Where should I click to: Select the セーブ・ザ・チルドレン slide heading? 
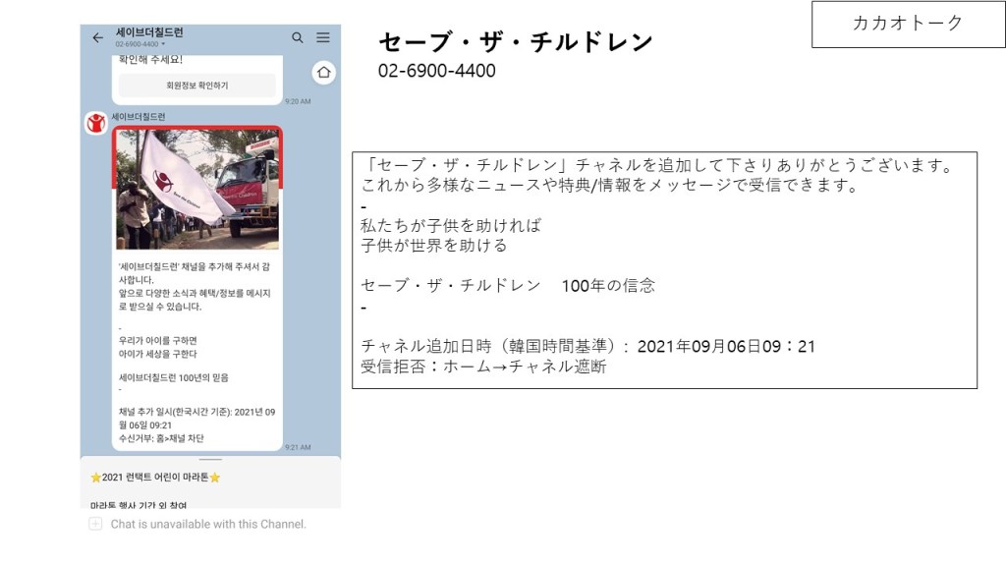(x=516, y=42)
